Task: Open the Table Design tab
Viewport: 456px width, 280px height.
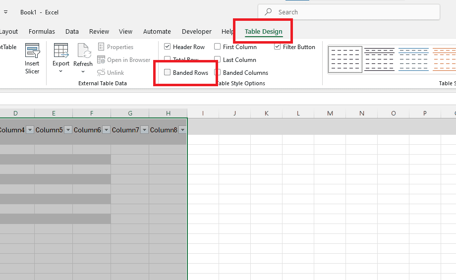Action: click(x=264, y=31)
